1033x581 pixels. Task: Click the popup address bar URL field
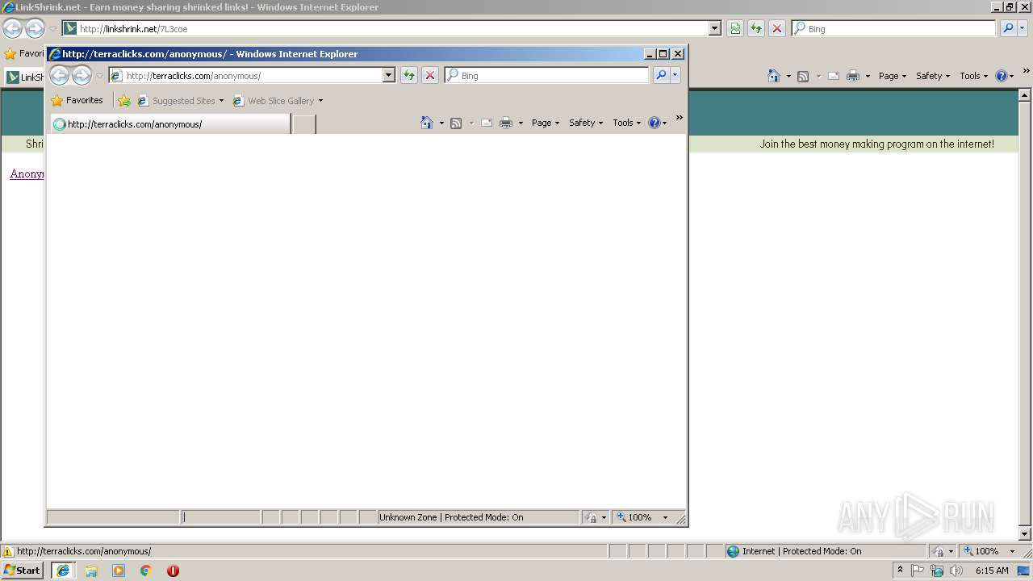coord(252,75)
